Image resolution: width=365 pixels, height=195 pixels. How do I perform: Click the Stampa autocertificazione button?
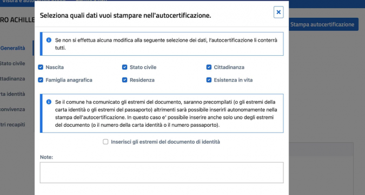point(323,24)
